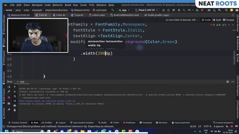Open the app run configuration dropdown
Viewport: 239px width, 134px height.
pos(124,10)
